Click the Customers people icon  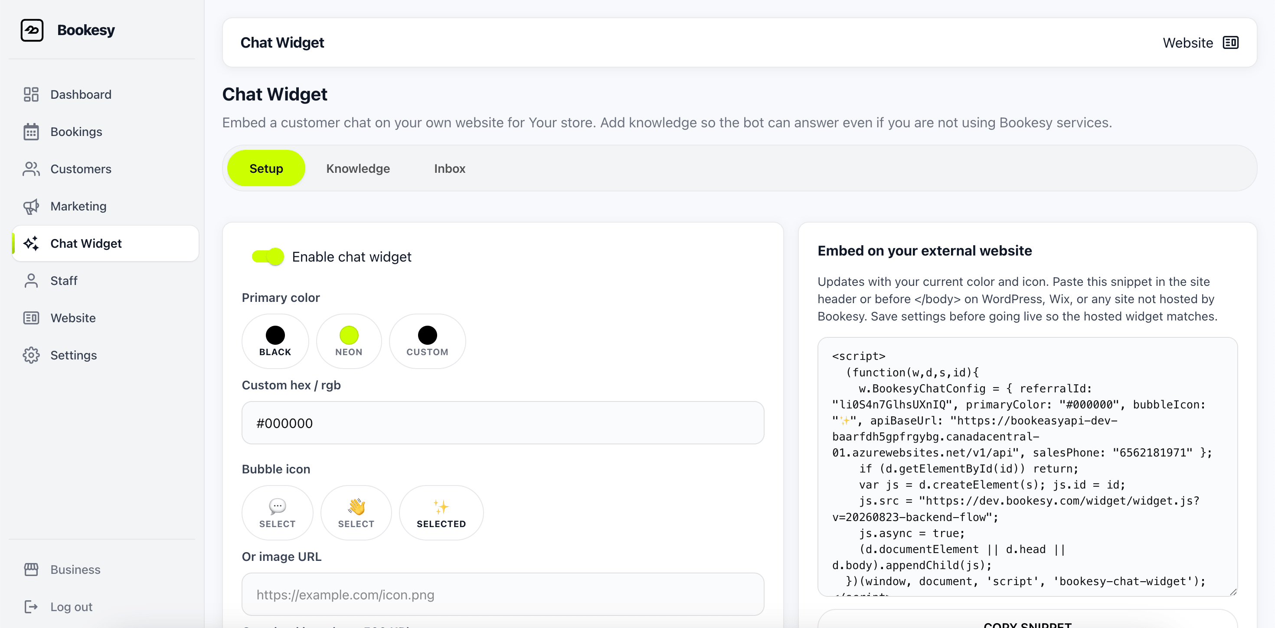click(31, 169)
